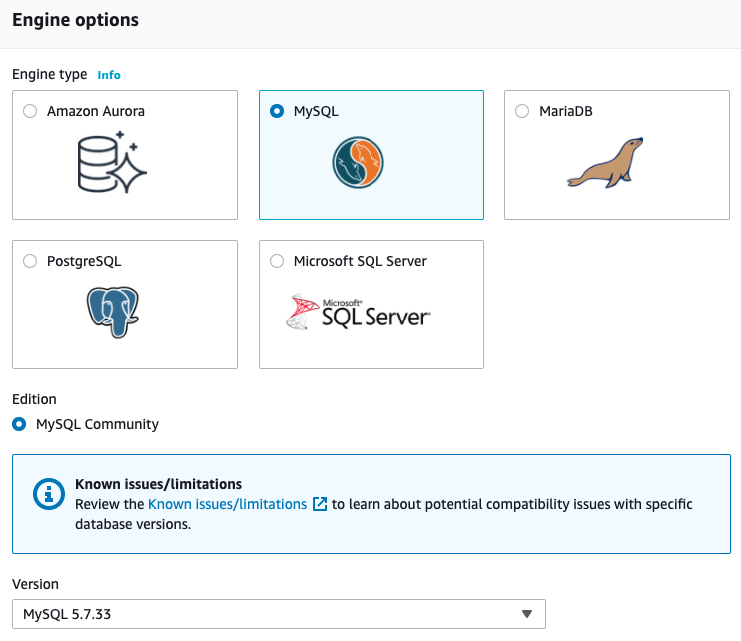The height and width of the screenshot is (641, 741).
Task: Click the Amazon Aurora label text
Action: 96,111
